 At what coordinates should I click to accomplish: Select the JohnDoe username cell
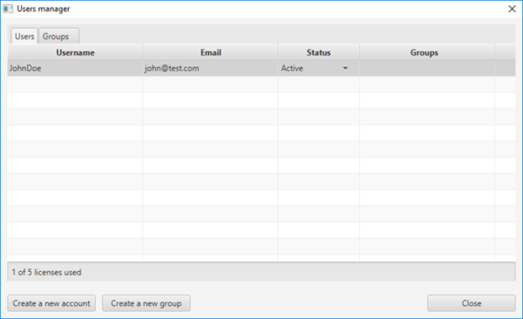pos(75,68)
